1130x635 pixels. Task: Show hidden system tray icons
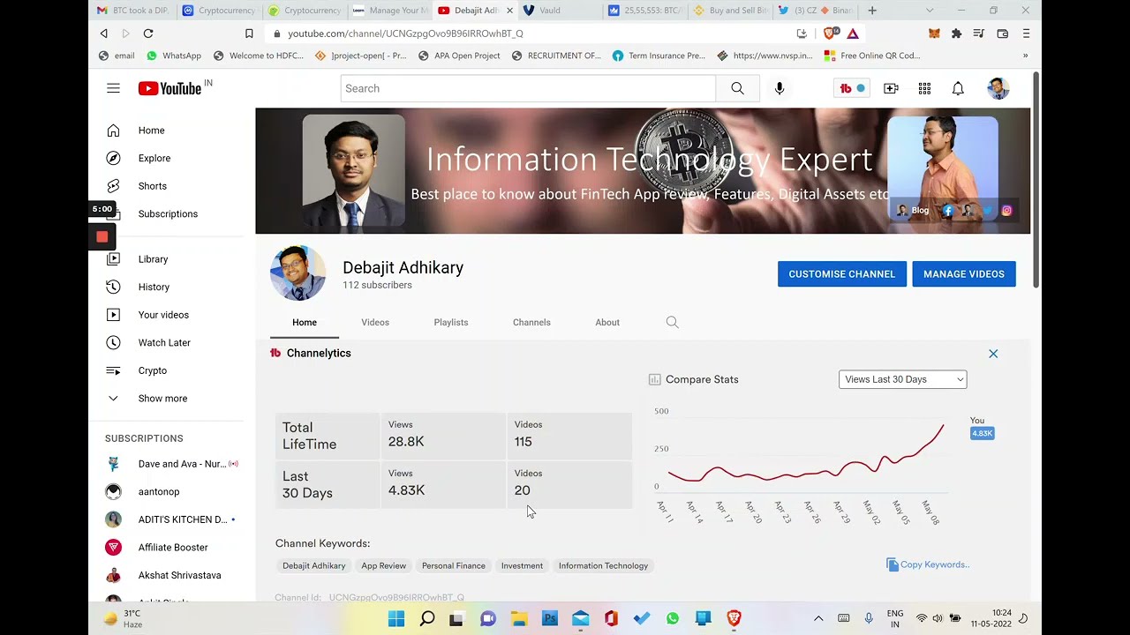coord(818,618)
